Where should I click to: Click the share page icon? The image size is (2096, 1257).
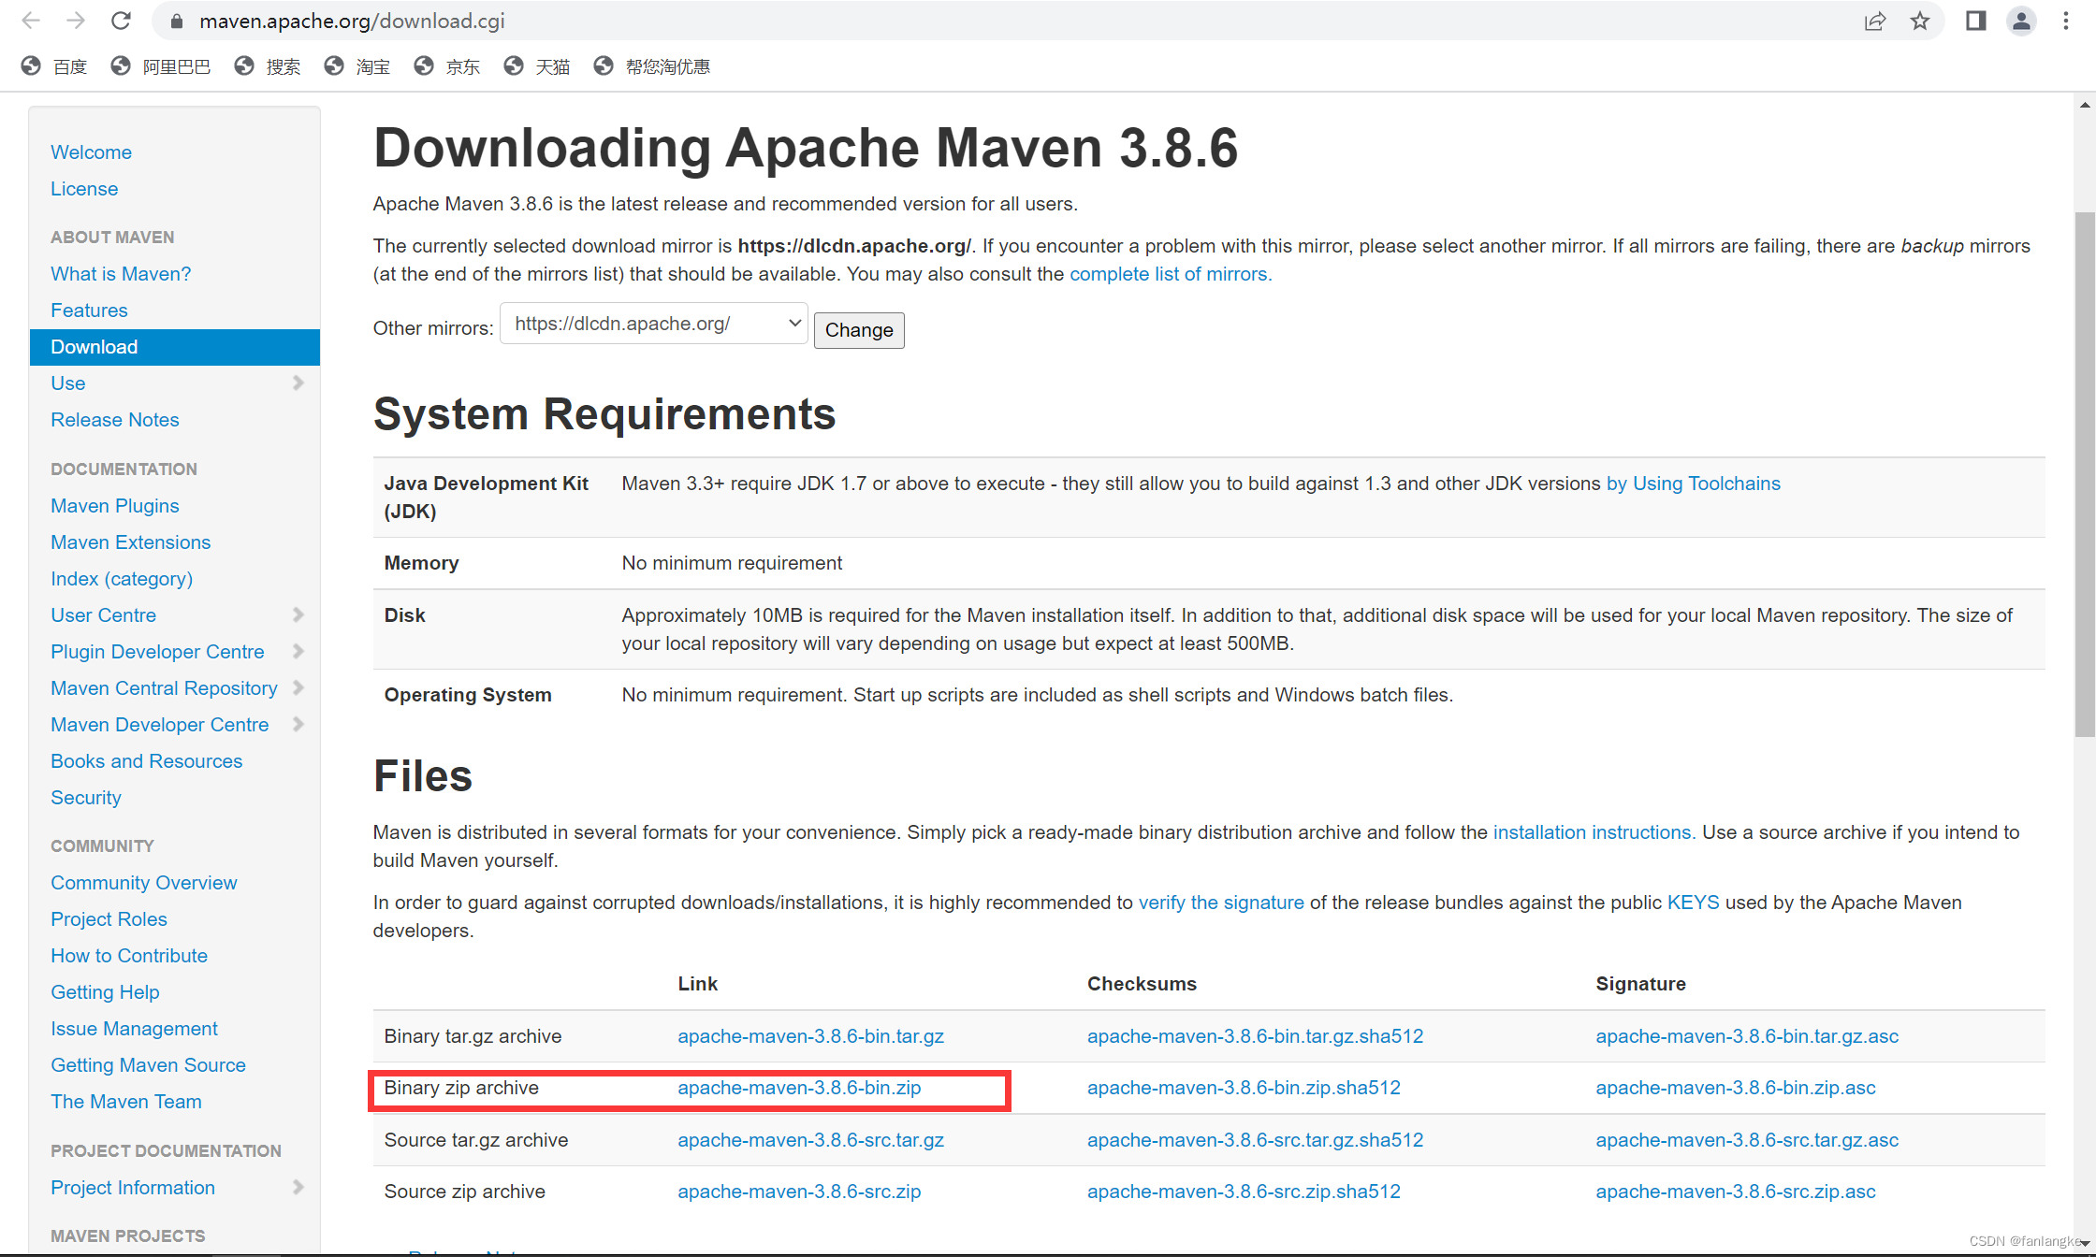pos(1874,21)
